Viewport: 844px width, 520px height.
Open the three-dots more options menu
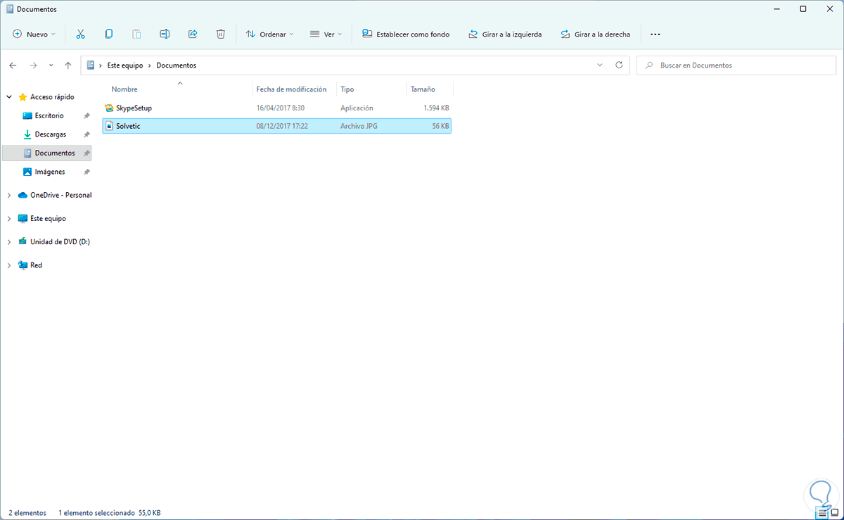656,34
